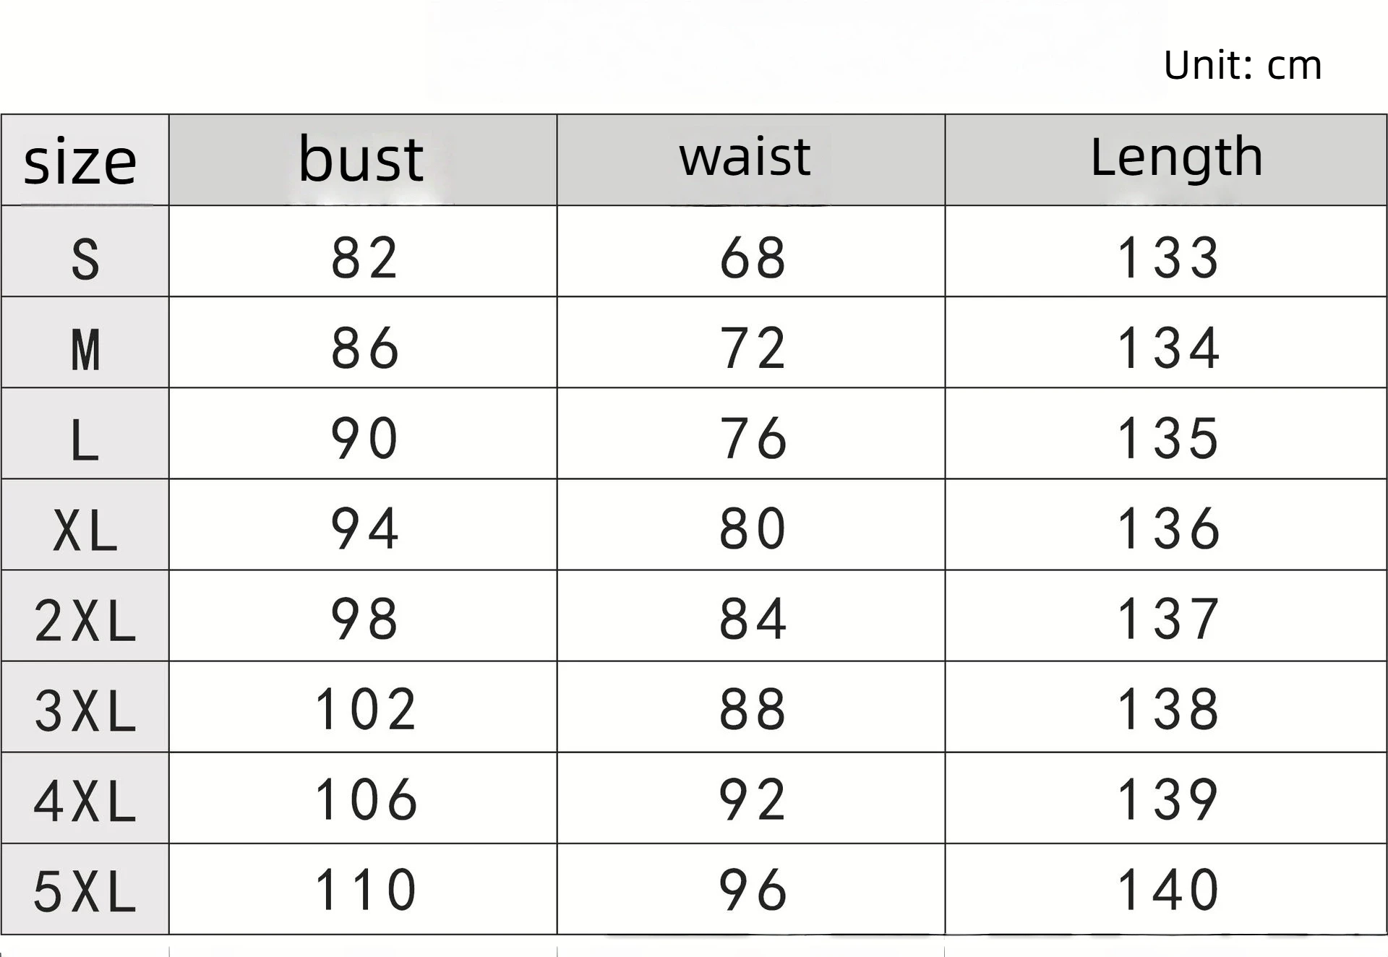Click bust value 110
The width and height of the screenshot is (1388, 957).
click(366, 890)
